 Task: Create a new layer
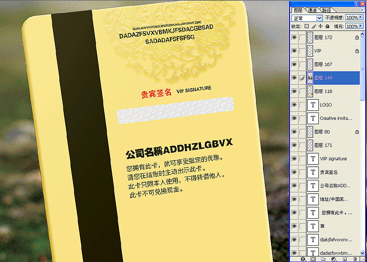[x=345, y=259]
